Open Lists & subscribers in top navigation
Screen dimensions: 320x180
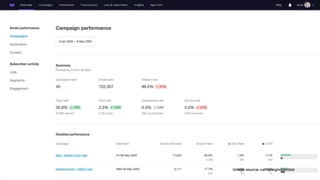[116, 5]
